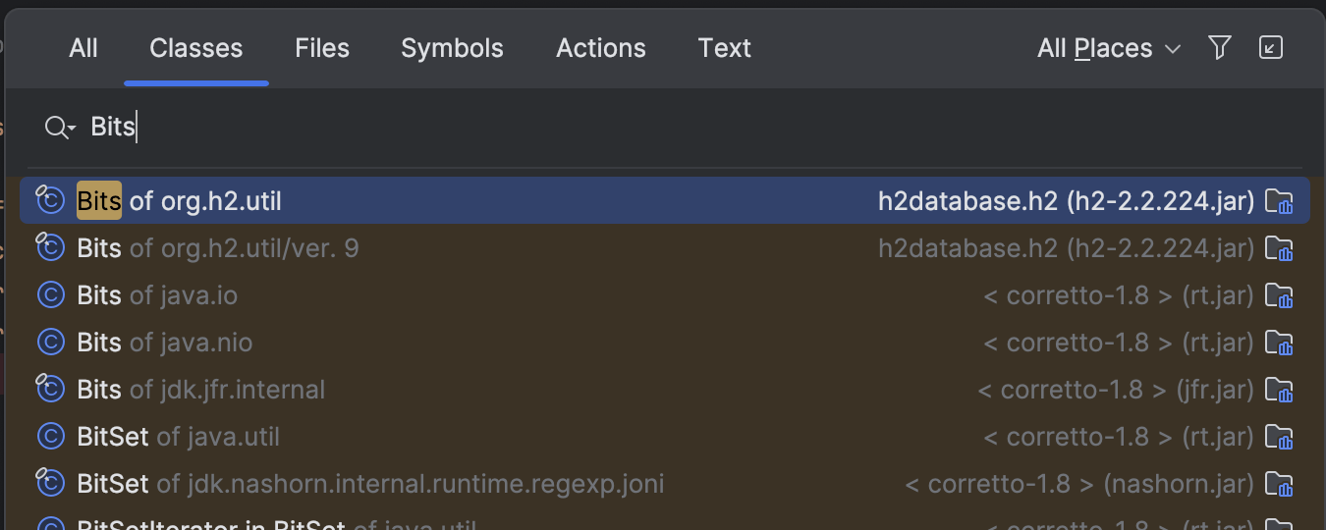Select the Text search tab
1326x530 pixels.
tap(725, 48)
